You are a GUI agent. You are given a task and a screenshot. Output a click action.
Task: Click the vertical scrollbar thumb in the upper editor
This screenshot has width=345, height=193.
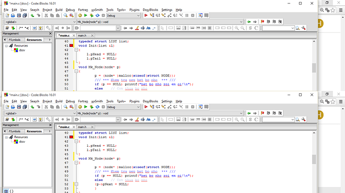tap(314, 68)
